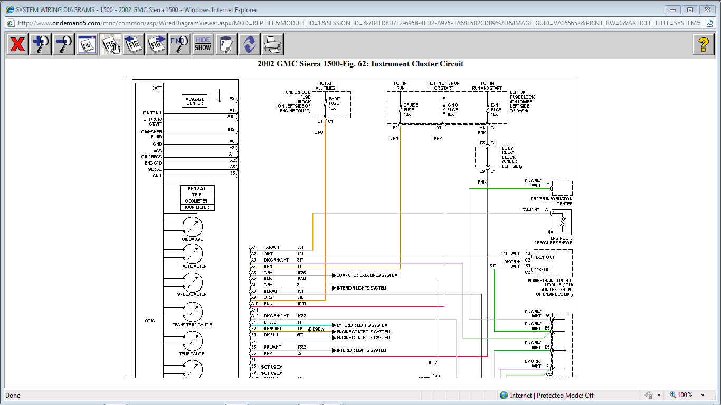Click the Internet Explorer title bar icon
Image resolution: width=721 pixels, height=405 pixels.
tap(10, 9)
